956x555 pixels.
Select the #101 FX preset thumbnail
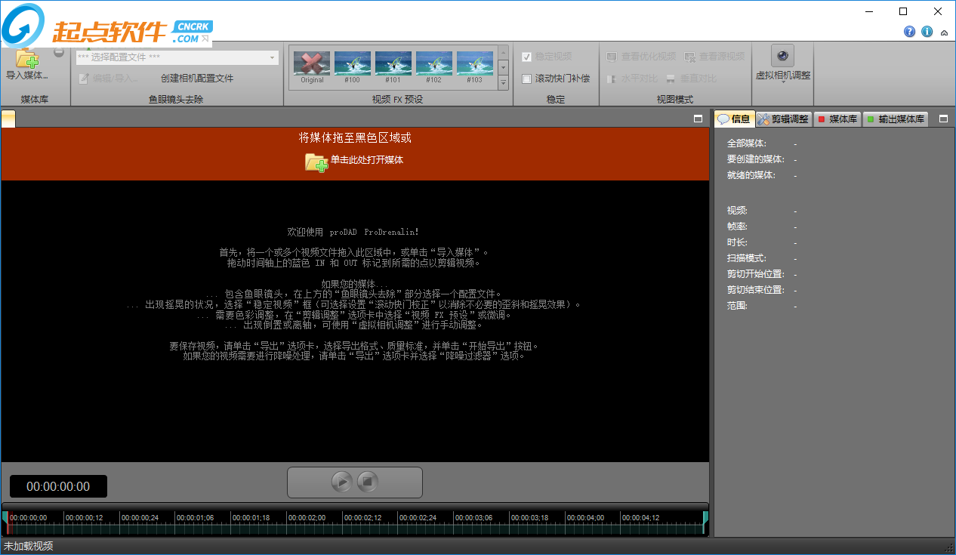393,67
